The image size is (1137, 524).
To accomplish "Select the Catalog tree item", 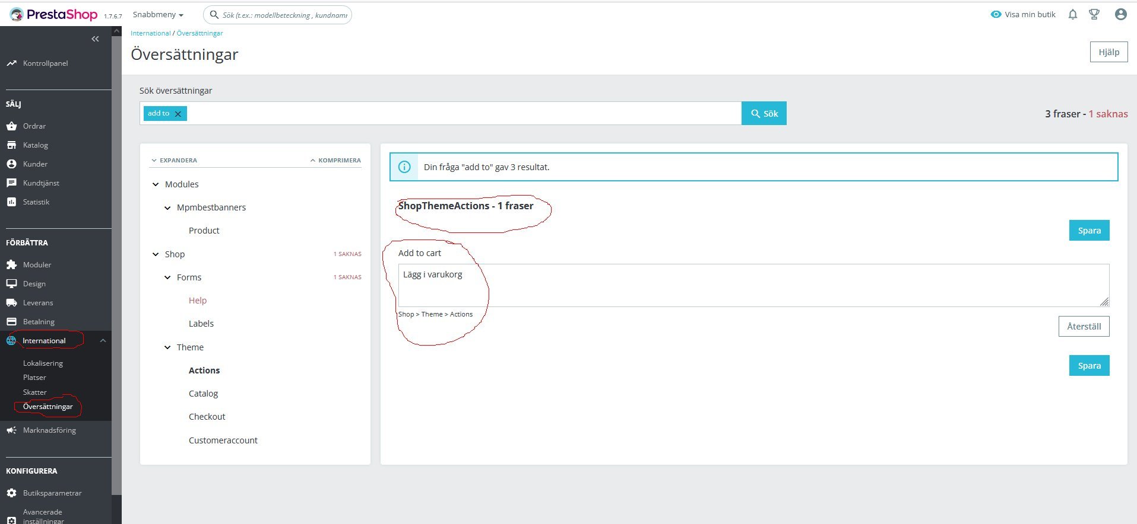I will coord(203,394).
